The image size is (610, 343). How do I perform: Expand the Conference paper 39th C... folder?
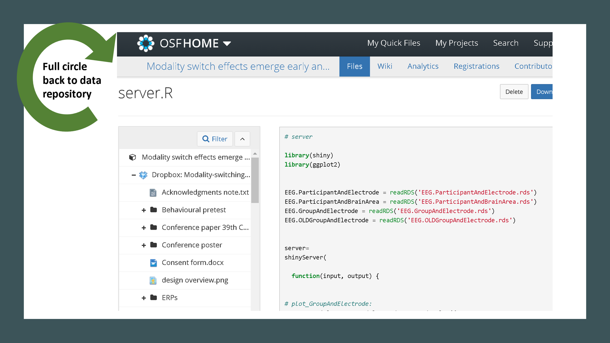142,227
